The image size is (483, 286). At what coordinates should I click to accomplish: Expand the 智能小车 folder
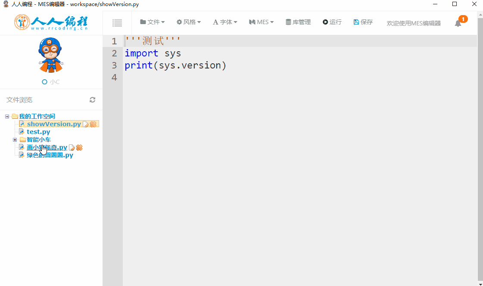pos(15,140)
